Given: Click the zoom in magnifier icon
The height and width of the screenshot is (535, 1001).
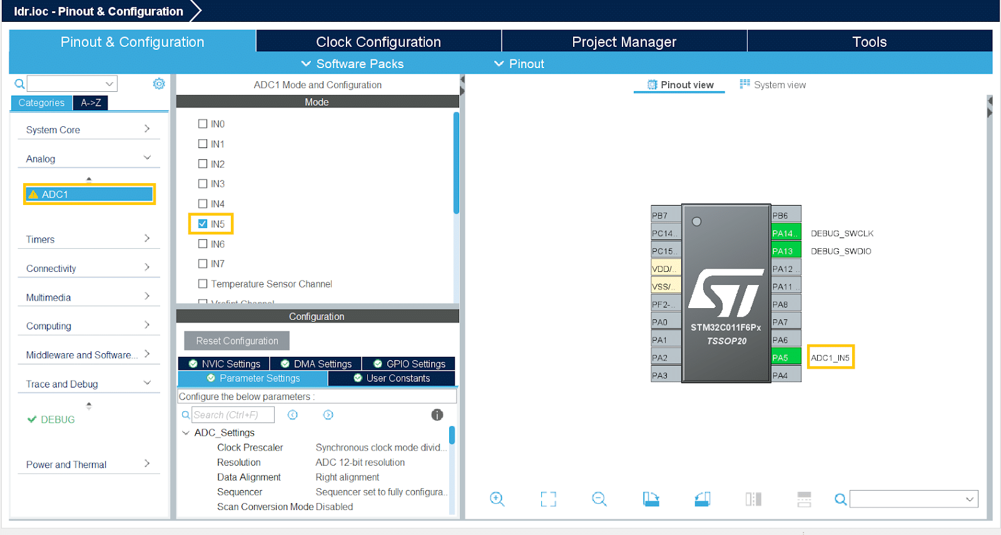Looking at the screenshot, I should [497, 499].
